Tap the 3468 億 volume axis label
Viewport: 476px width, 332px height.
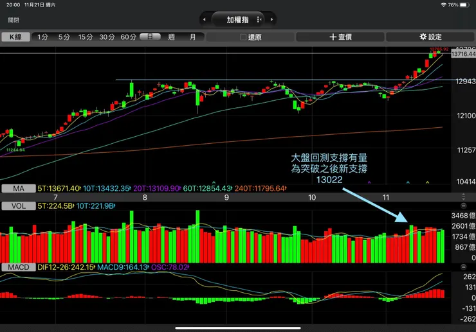click(463, 216)
